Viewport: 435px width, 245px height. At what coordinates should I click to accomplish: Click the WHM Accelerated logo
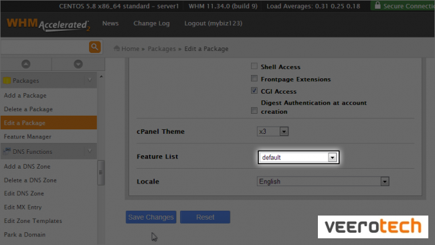pos(48,25)
